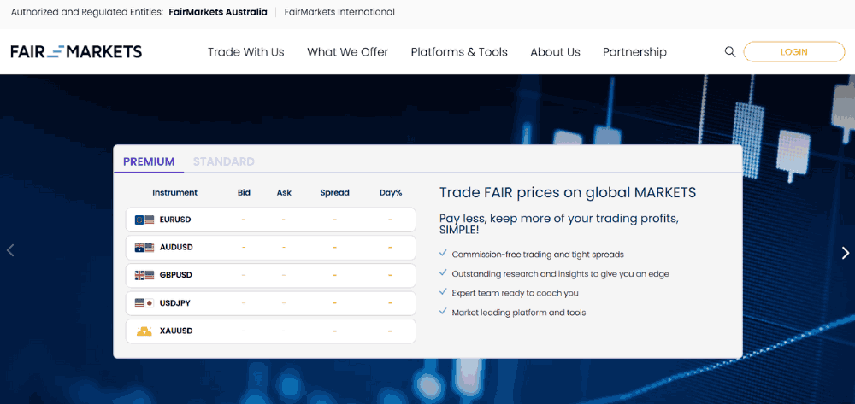Screen dimensions: 855x404
Task: Select FairMarkets Australia entity link
Action: [217, 12]
